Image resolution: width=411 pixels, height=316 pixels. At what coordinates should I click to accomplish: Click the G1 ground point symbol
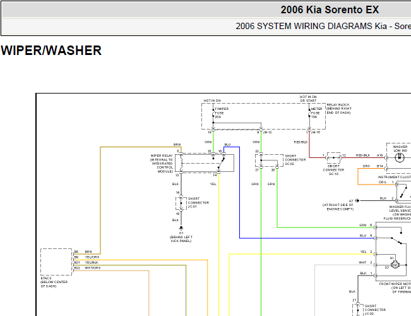181,228
